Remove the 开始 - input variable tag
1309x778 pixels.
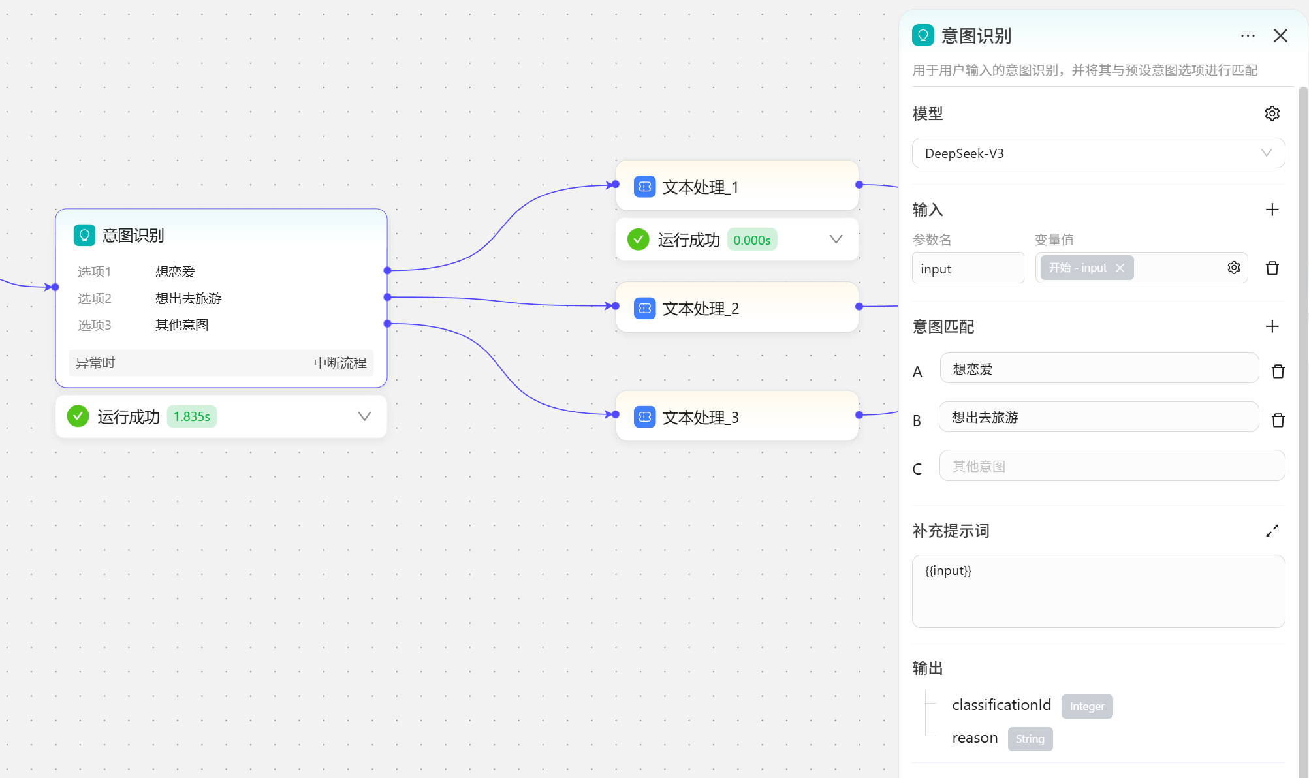tap(1120, 268)
